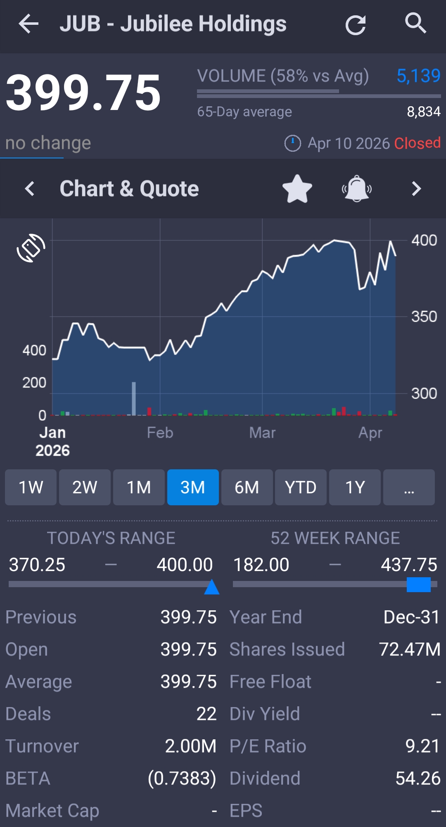
Task: Go to previous section with left chevron
Action: (30, 189)
